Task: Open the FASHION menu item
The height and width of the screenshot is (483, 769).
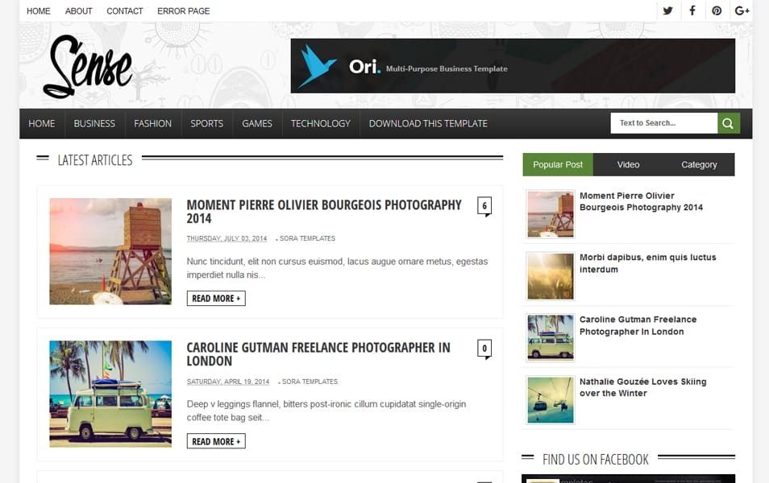Action: coord(152,123)
